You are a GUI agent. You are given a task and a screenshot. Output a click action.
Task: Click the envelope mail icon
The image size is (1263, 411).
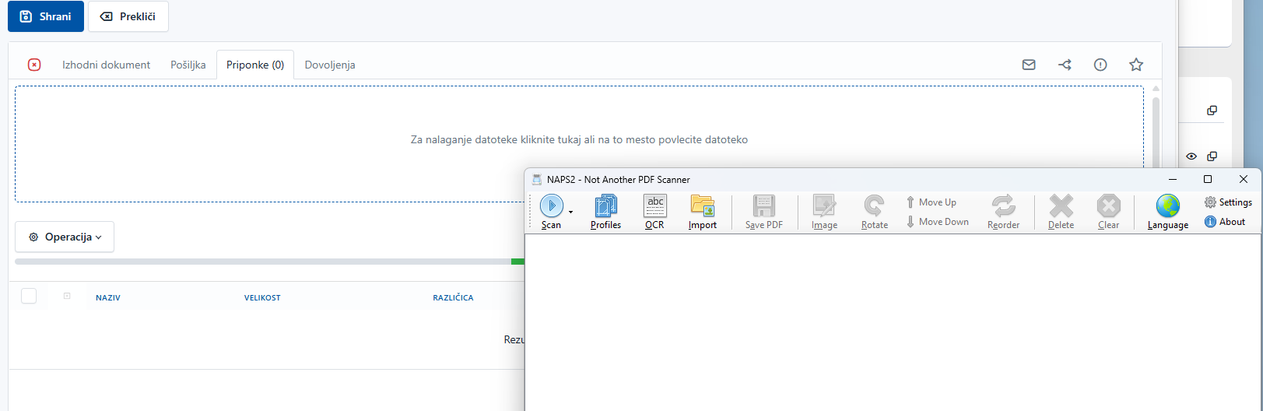click(x=1029, y=65)
